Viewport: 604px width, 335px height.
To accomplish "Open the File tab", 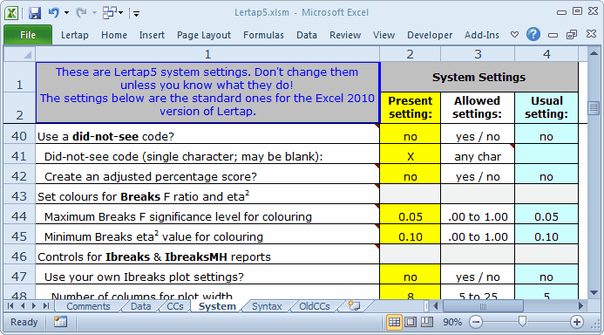I will point(28,35).
